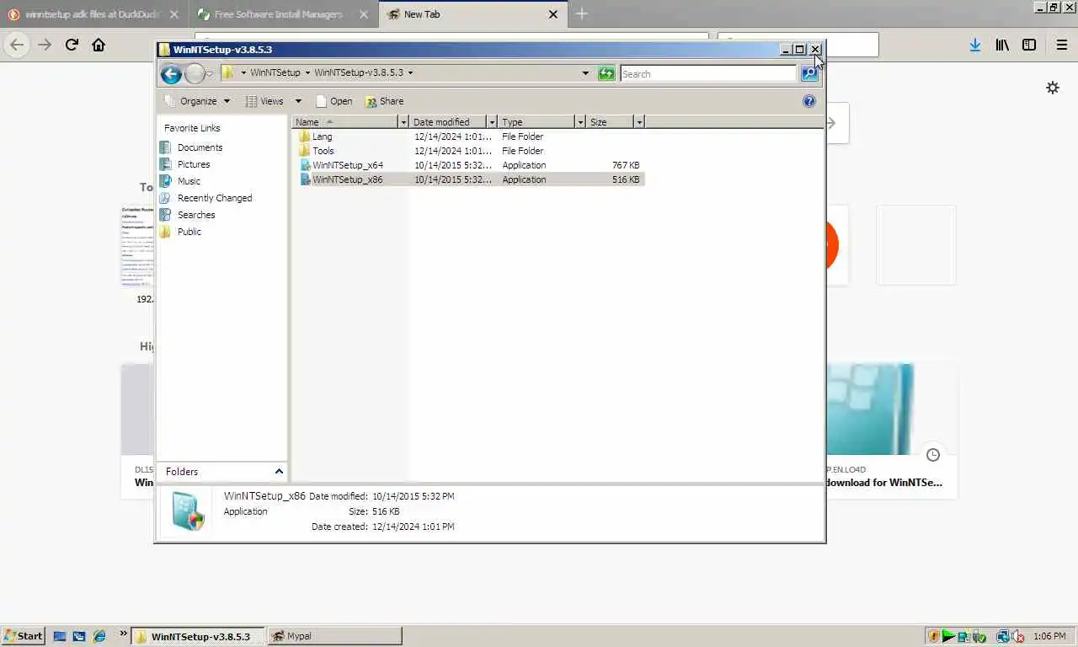Expand the address bar history dropdown
This screenshot has height=647, width=1078.
click(585, 73)
